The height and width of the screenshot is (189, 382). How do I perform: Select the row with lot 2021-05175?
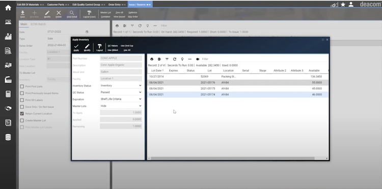point(238,89)
